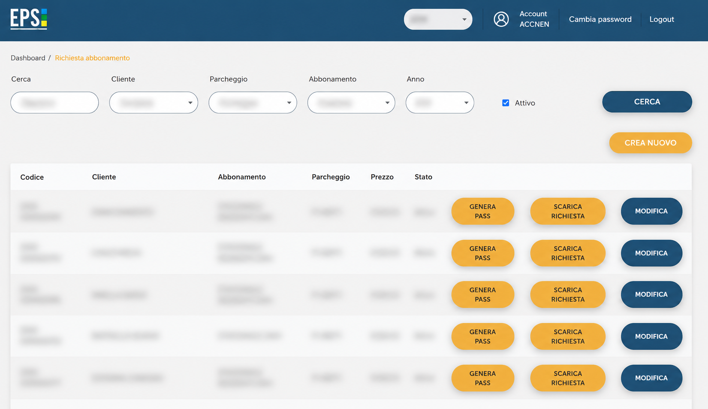The height and width of the screenshot is (409, 708).
Task: Navigate to Dashboard via the breadcrumb
Action: point(28,58)
